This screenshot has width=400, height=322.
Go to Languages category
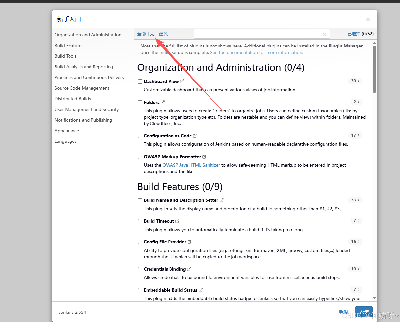tap(66, 141)
